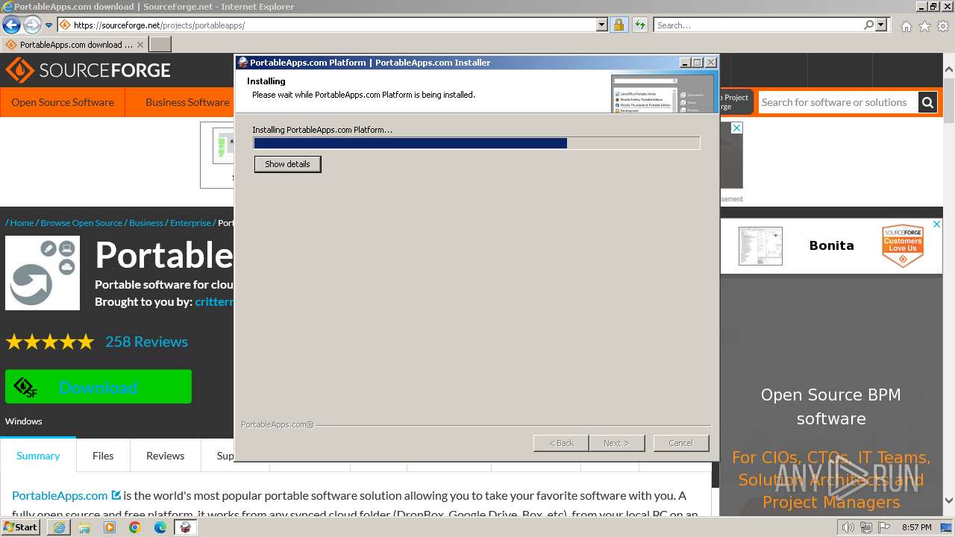
Task: Click the Action Center flag tray icon
Action: click(x=883, y=527)
